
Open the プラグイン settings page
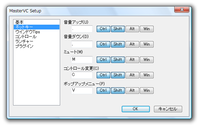[36, 46]
